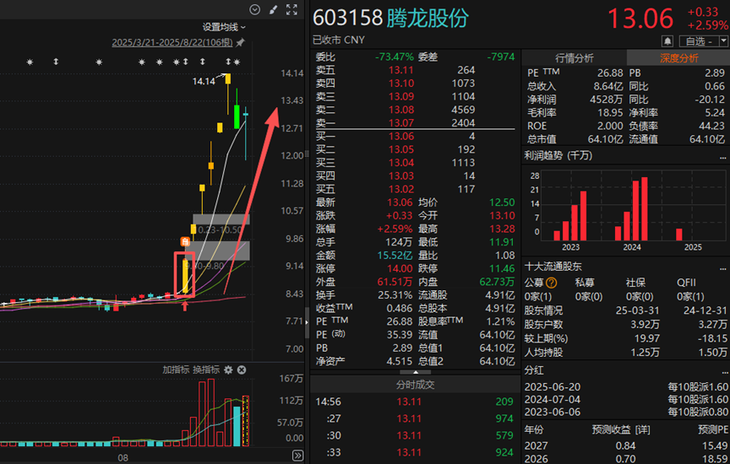
Task: Click the 跌停 value 11.46
Action: (x=503, y=269)
